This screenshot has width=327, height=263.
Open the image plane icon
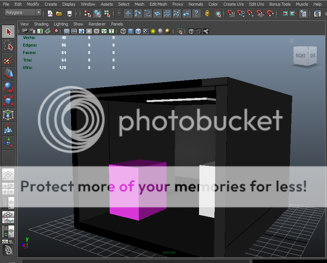coord(48,32)
